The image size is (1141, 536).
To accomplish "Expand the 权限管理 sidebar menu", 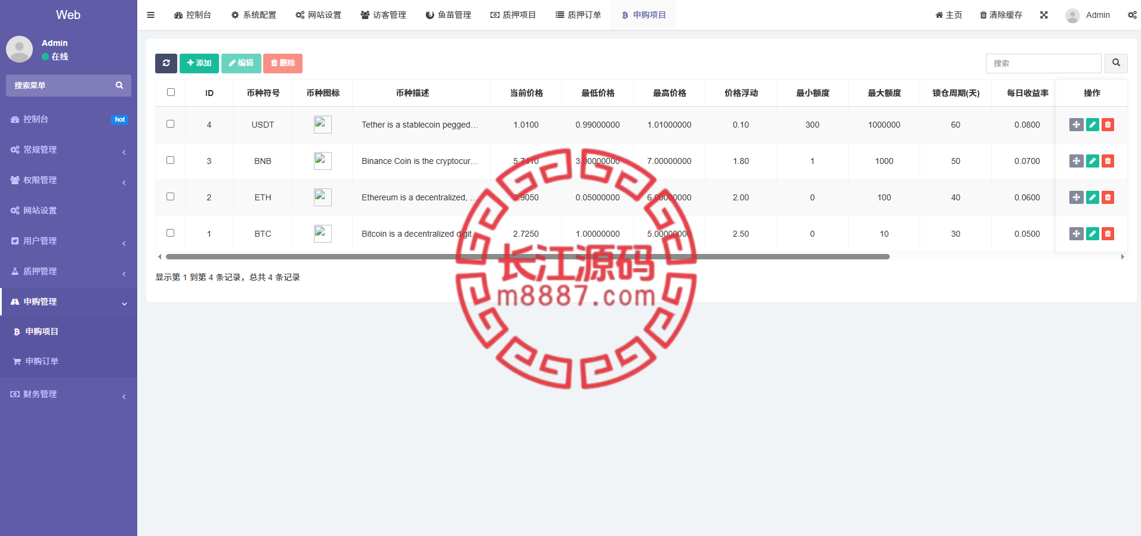I will point(69,180).
